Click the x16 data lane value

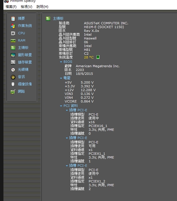(91, 122)
